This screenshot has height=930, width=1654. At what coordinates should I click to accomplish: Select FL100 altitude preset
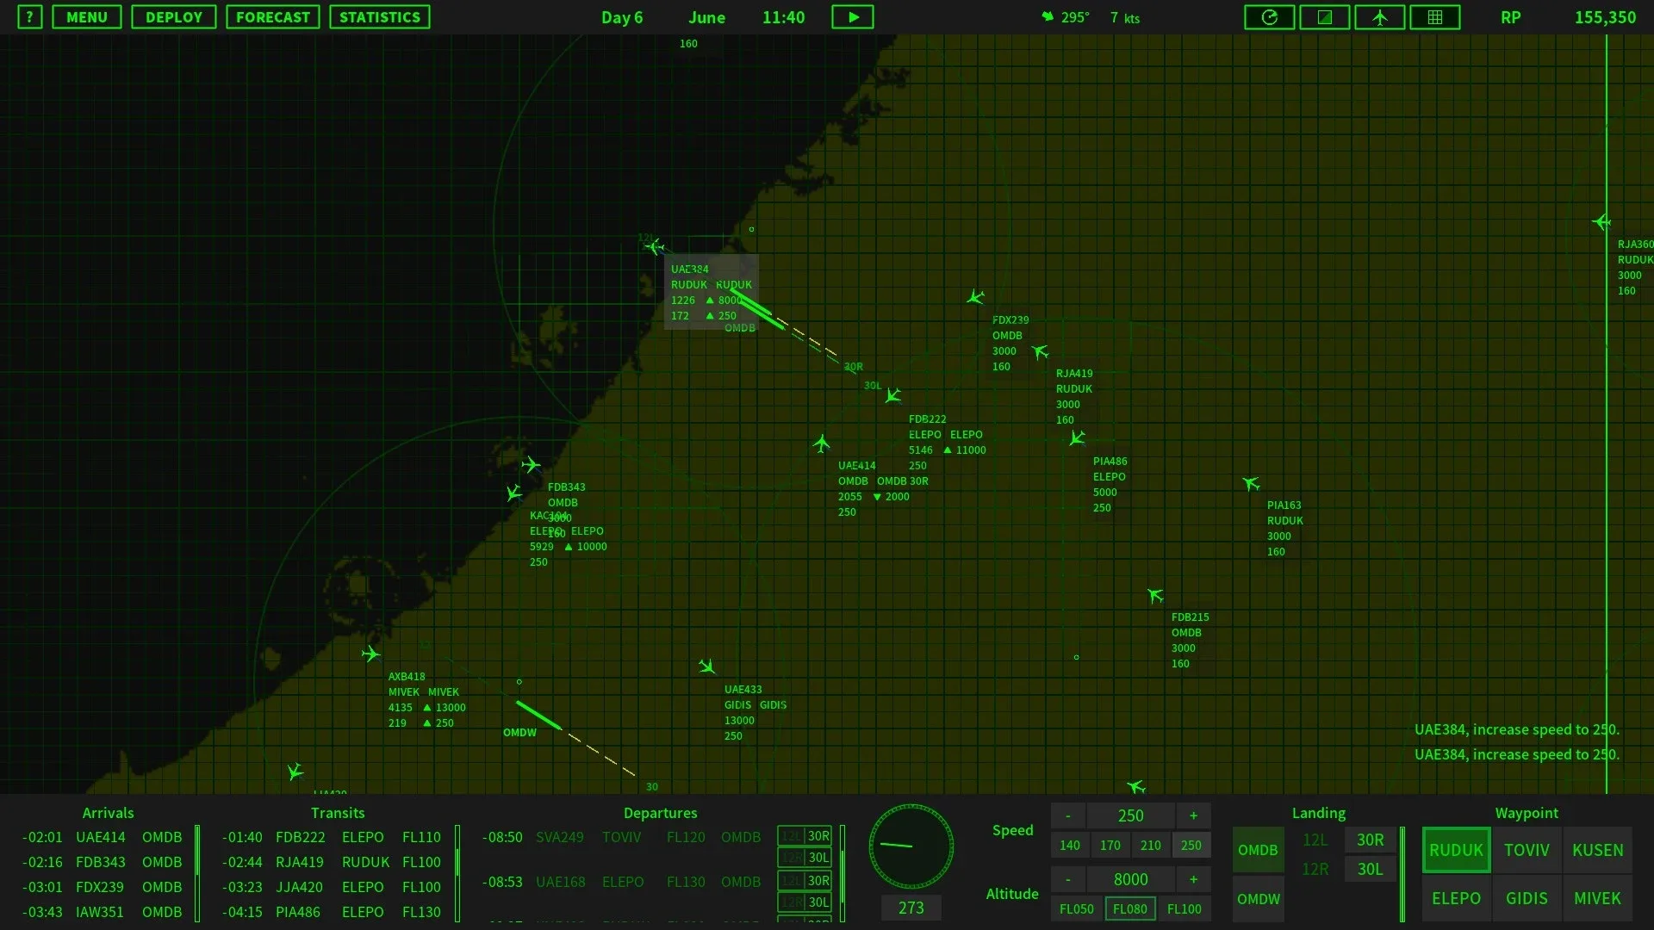click(1184, 909)
